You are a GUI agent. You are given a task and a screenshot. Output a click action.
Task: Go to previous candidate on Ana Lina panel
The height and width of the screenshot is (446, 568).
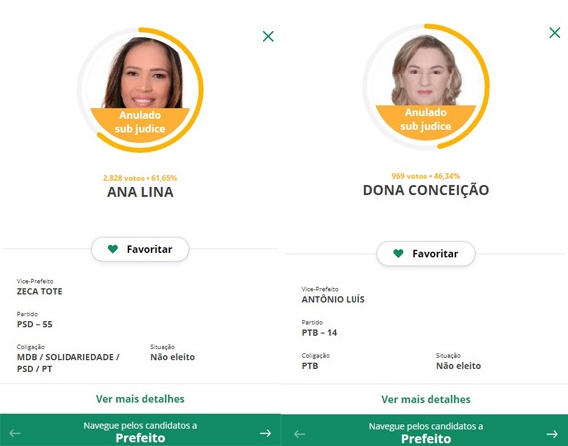(x=15, y=433)
